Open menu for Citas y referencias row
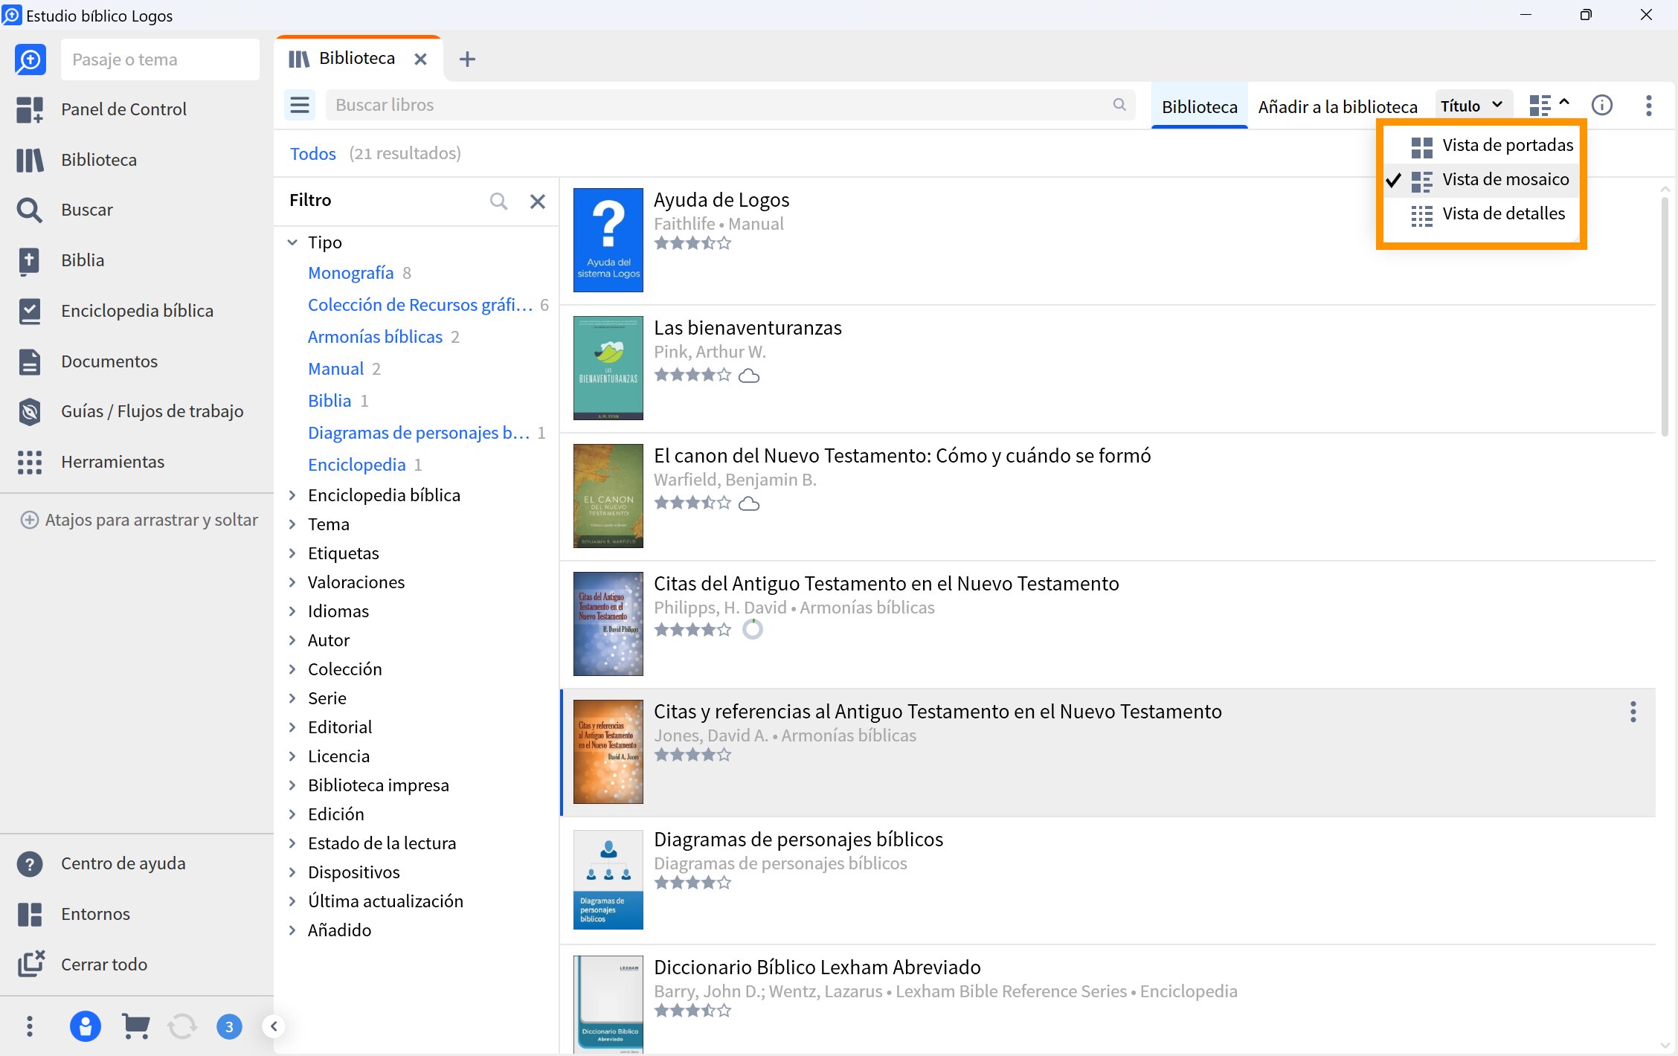 click(1633, 712)
